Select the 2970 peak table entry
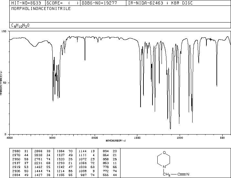Screen dimensions: 231x178 pyautogui.click(x=20, y=155)
